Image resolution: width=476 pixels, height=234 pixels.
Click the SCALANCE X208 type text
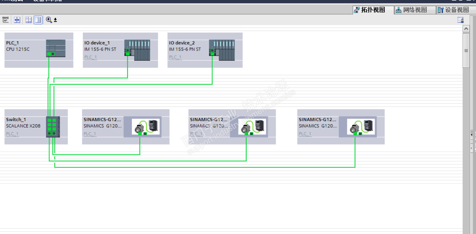pyautogui.click(x=23, y=126)
